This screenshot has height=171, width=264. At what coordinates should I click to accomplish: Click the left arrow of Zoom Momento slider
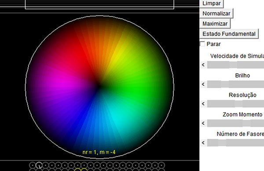(203, 123)
